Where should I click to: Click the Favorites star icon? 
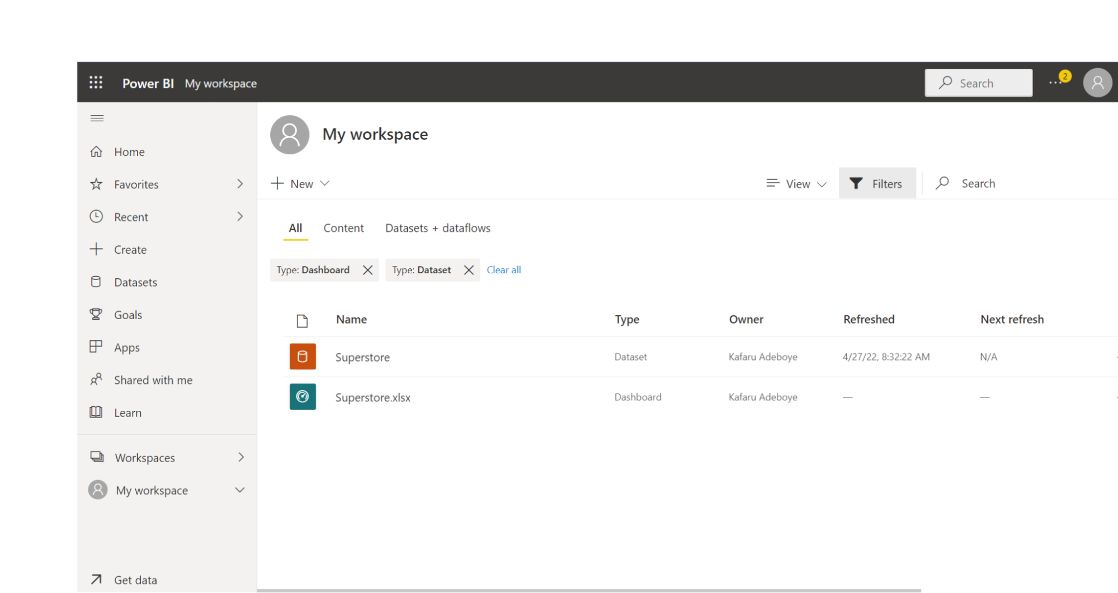96,184
